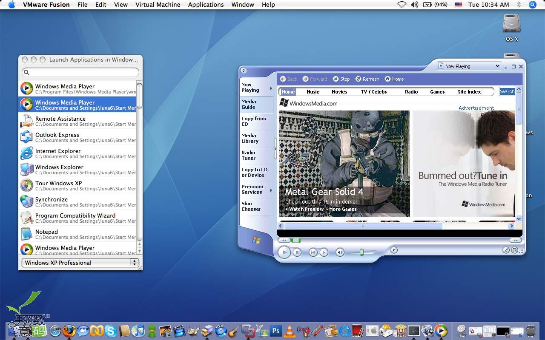Click the fast forward button on seek bar
This screenshot has height=340, width=545.
515,241
